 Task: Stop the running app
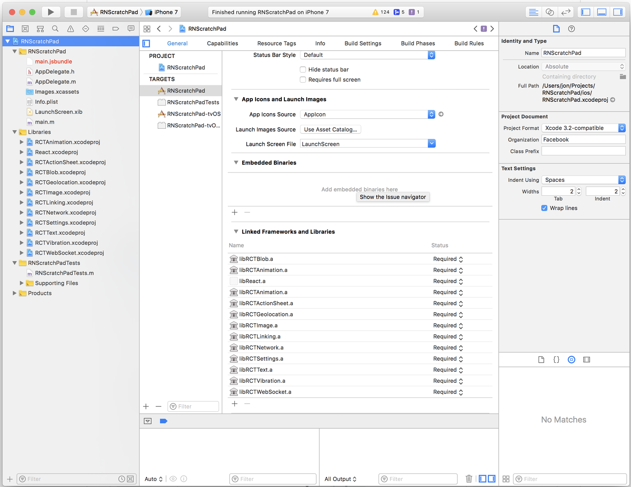coord(75,12)
